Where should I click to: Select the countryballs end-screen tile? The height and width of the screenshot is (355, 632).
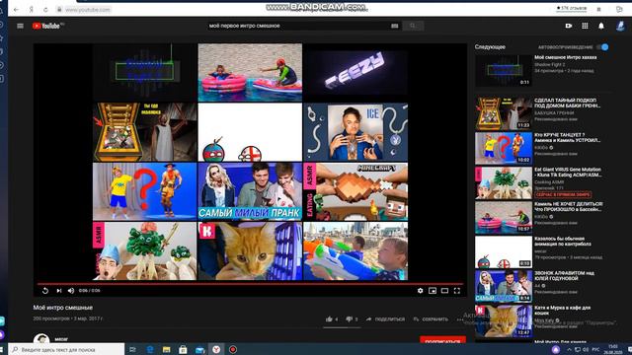pyautogui.click(x=250, y=132)
